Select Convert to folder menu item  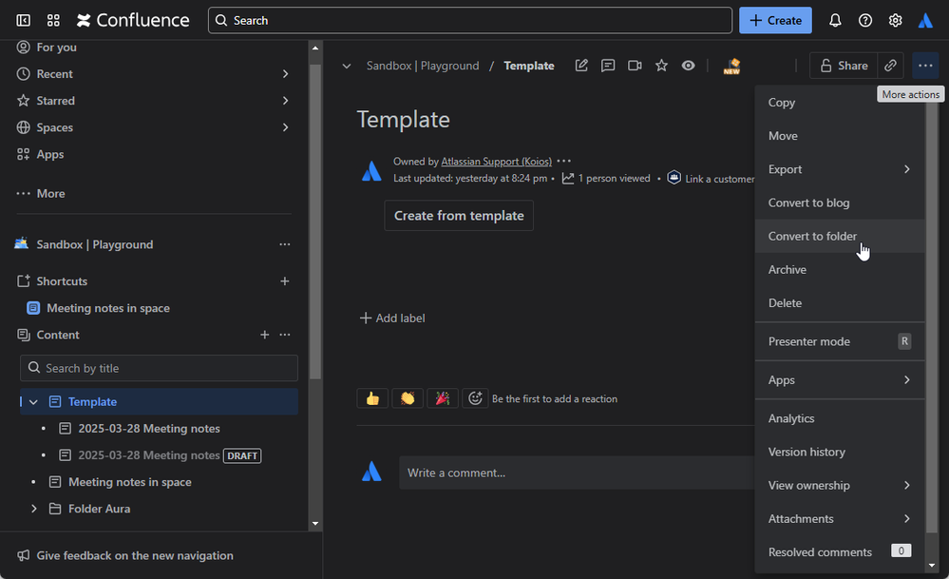[x=812, y=236]
